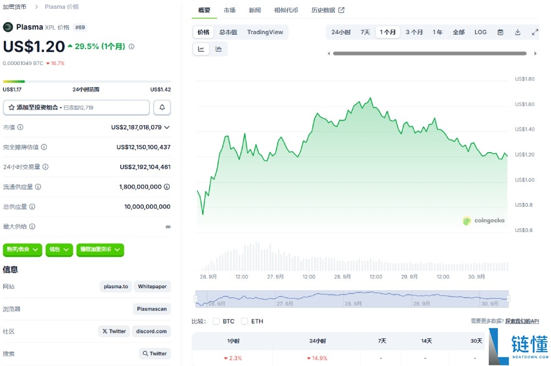Image resolution: width=551 pixels, height=366 pixels.
Task: Go to cryptocurrency breadcrumb link
Action: pos(14,7)
